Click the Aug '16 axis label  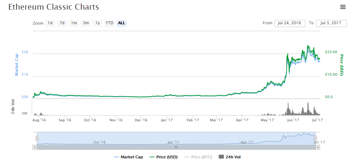40,119
